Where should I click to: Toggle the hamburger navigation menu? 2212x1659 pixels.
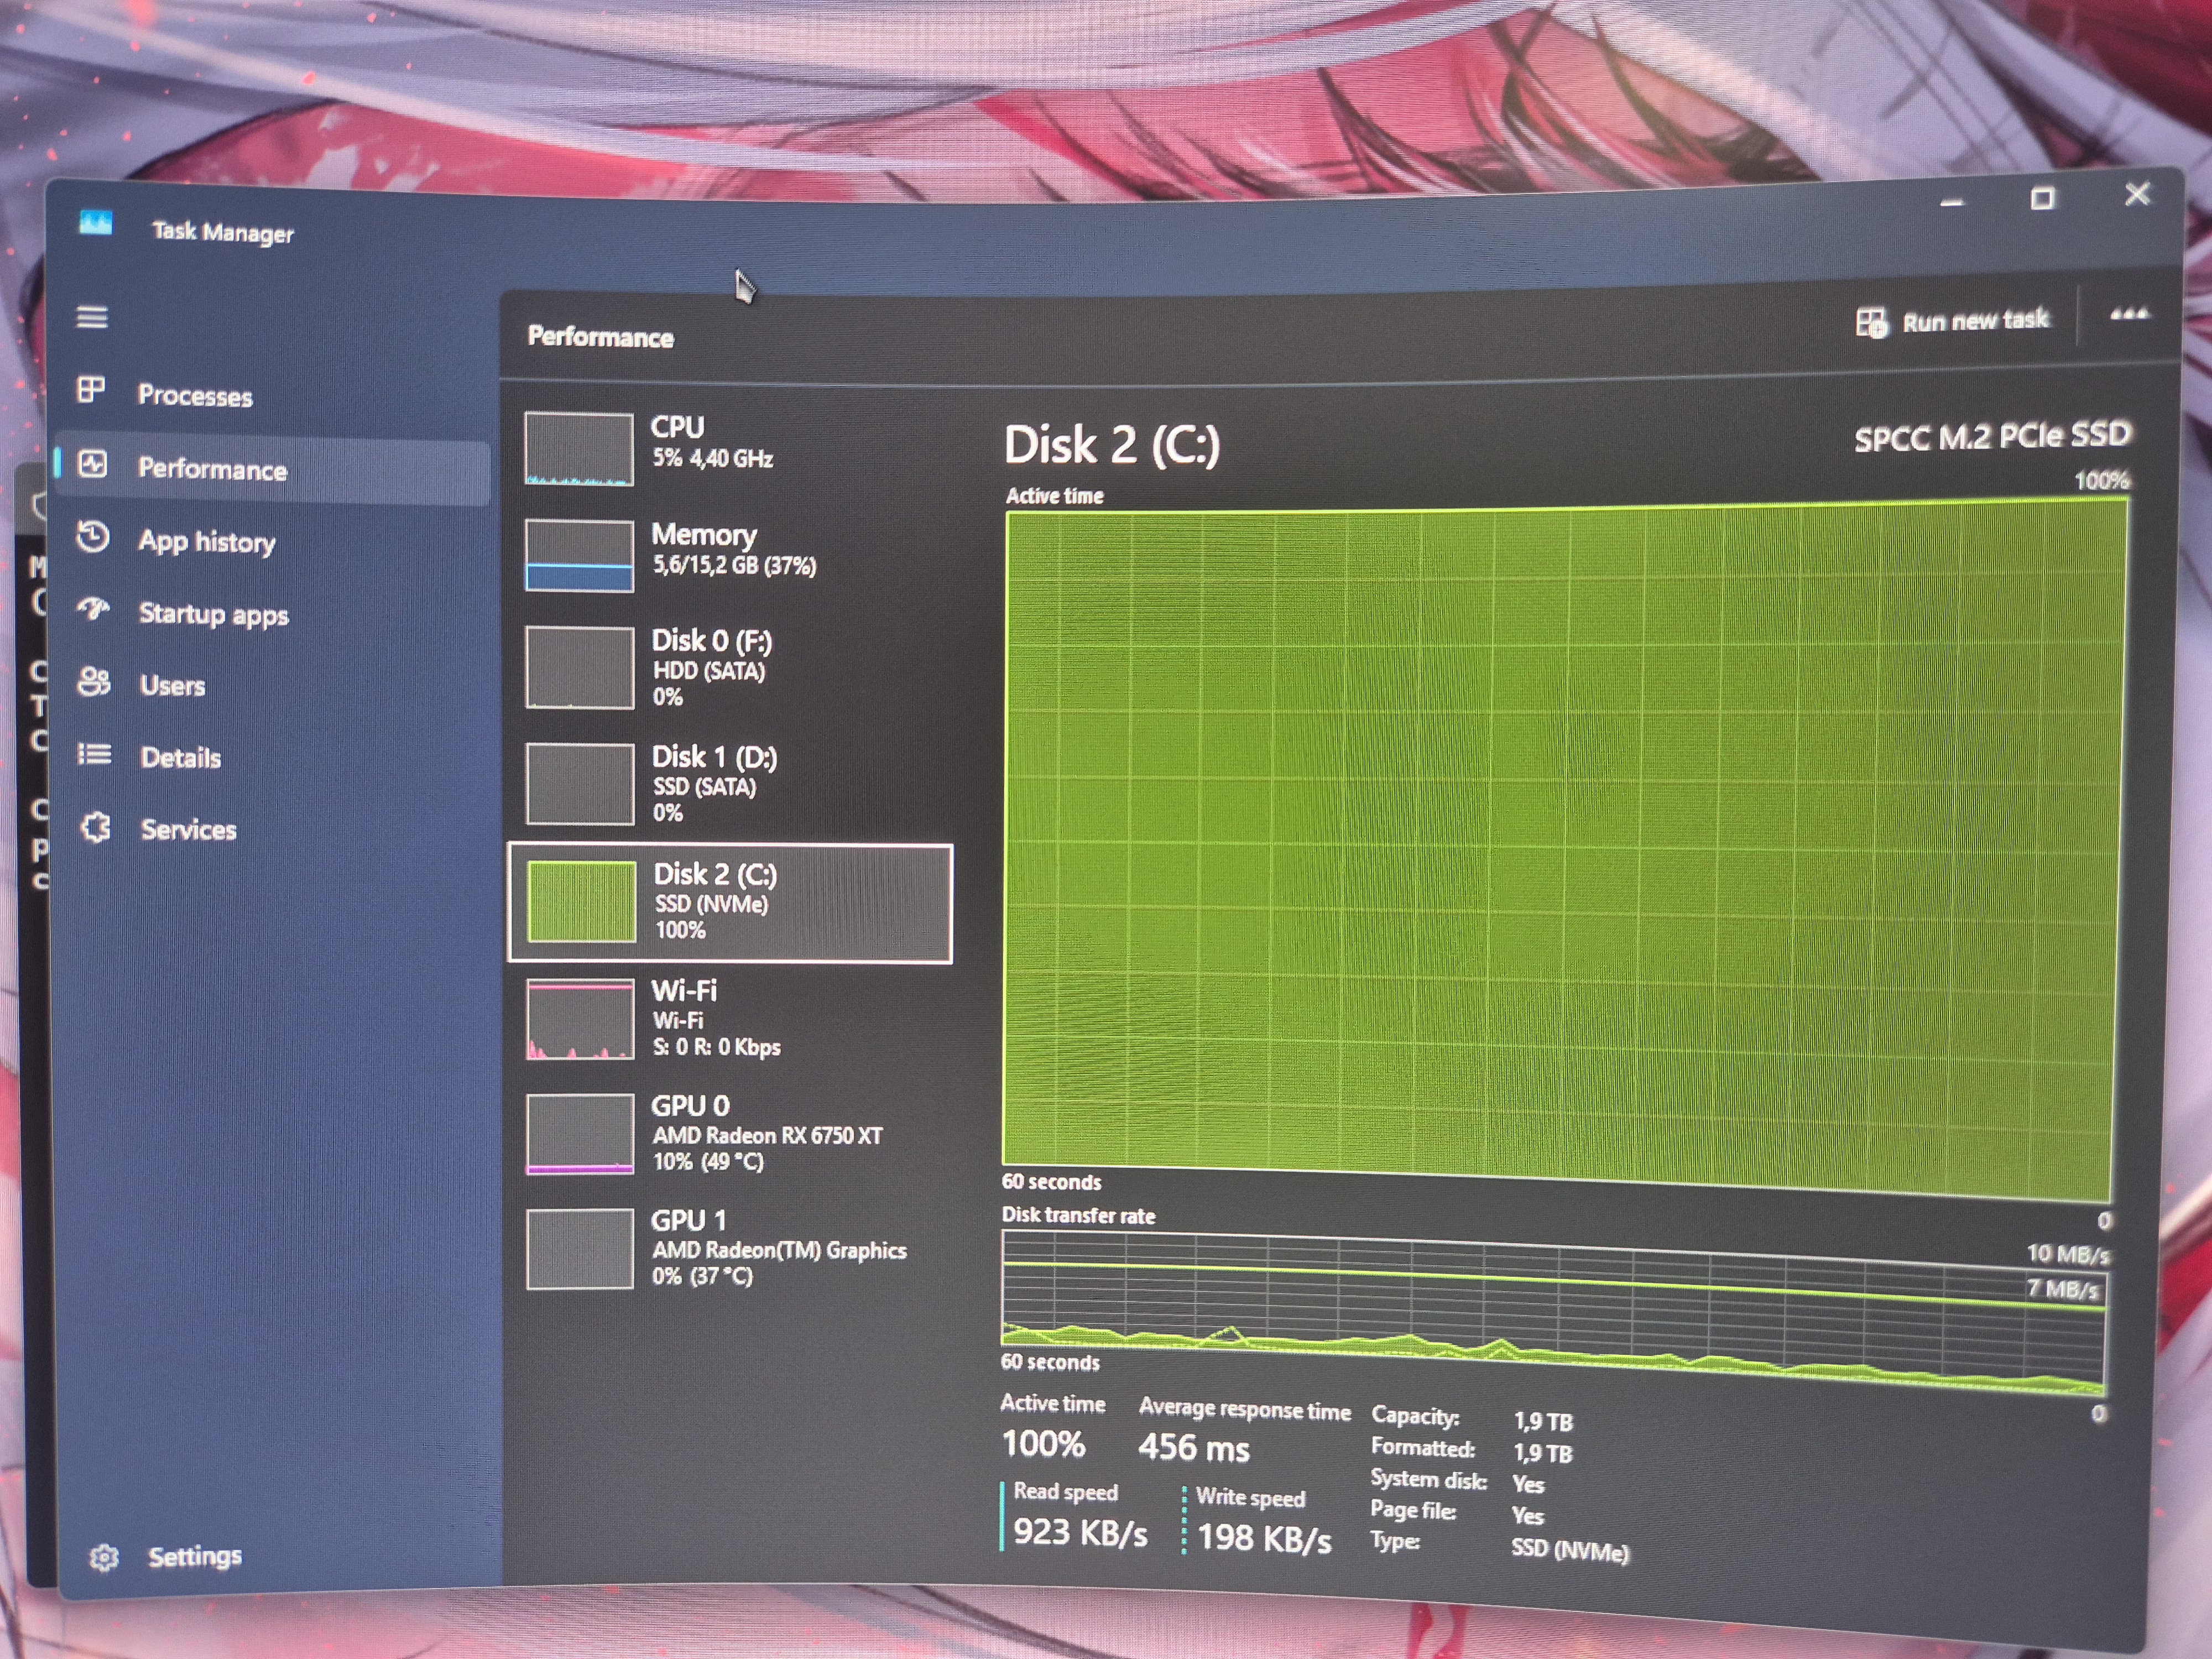click(92, 317)
